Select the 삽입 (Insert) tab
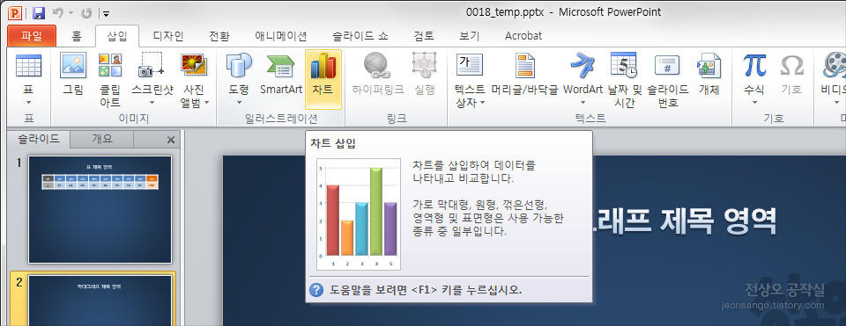The height and width of the screenshot is (326, 846). point(117,36)
